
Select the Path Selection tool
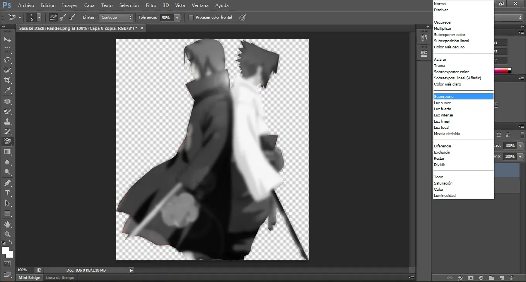click(x=7, y=203)
